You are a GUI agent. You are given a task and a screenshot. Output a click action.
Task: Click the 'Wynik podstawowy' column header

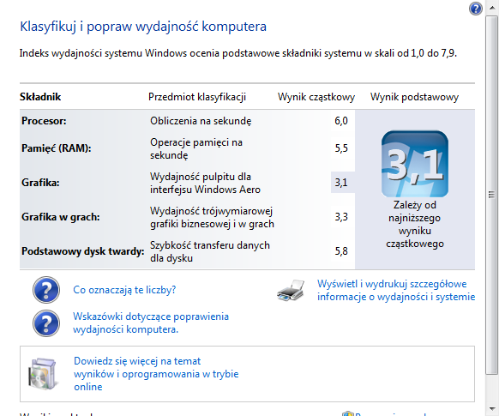tap(415, 97)
